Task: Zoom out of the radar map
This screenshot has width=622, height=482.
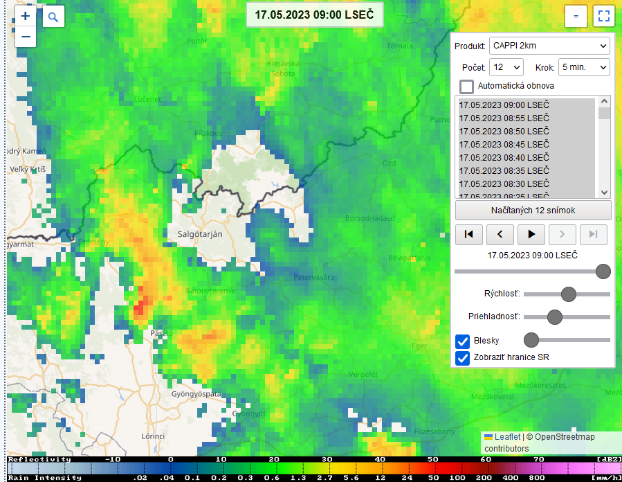Action: [x=26, y=37]
